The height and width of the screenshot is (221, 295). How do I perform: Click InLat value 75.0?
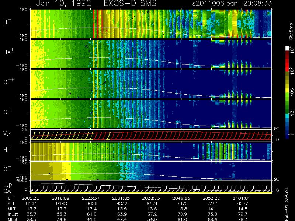pyautogui.click(x=212, y=214)
